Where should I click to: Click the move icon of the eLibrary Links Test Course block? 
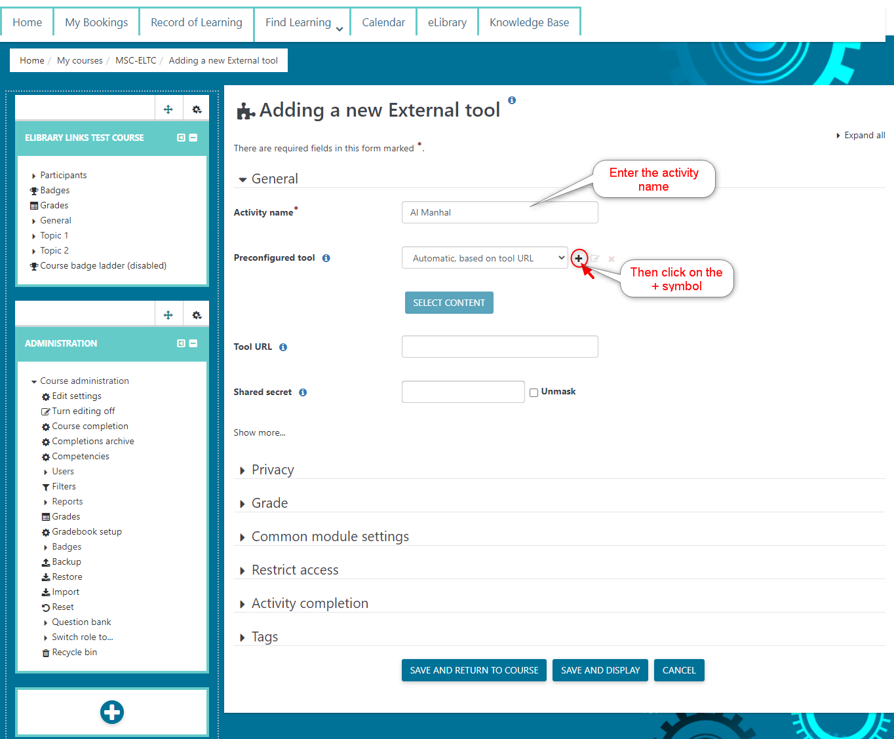pos(168,109)
